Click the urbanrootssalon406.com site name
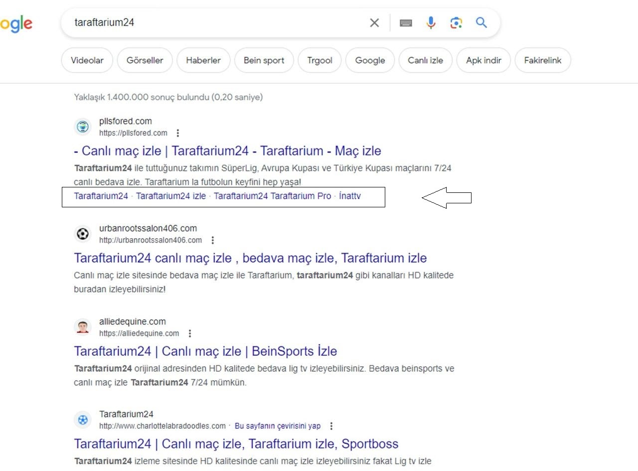This screenshot has height=471, width=638. [x=148, y=228]
